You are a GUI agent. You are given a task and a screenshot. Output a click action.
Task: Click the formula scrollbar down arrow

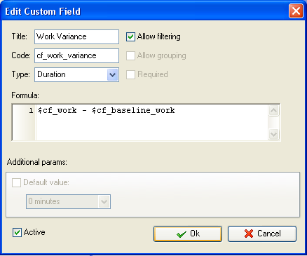pos(273,134)
